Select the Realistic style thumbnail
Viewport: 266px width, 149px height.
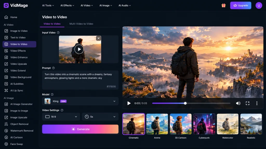(x=251, y=124)
